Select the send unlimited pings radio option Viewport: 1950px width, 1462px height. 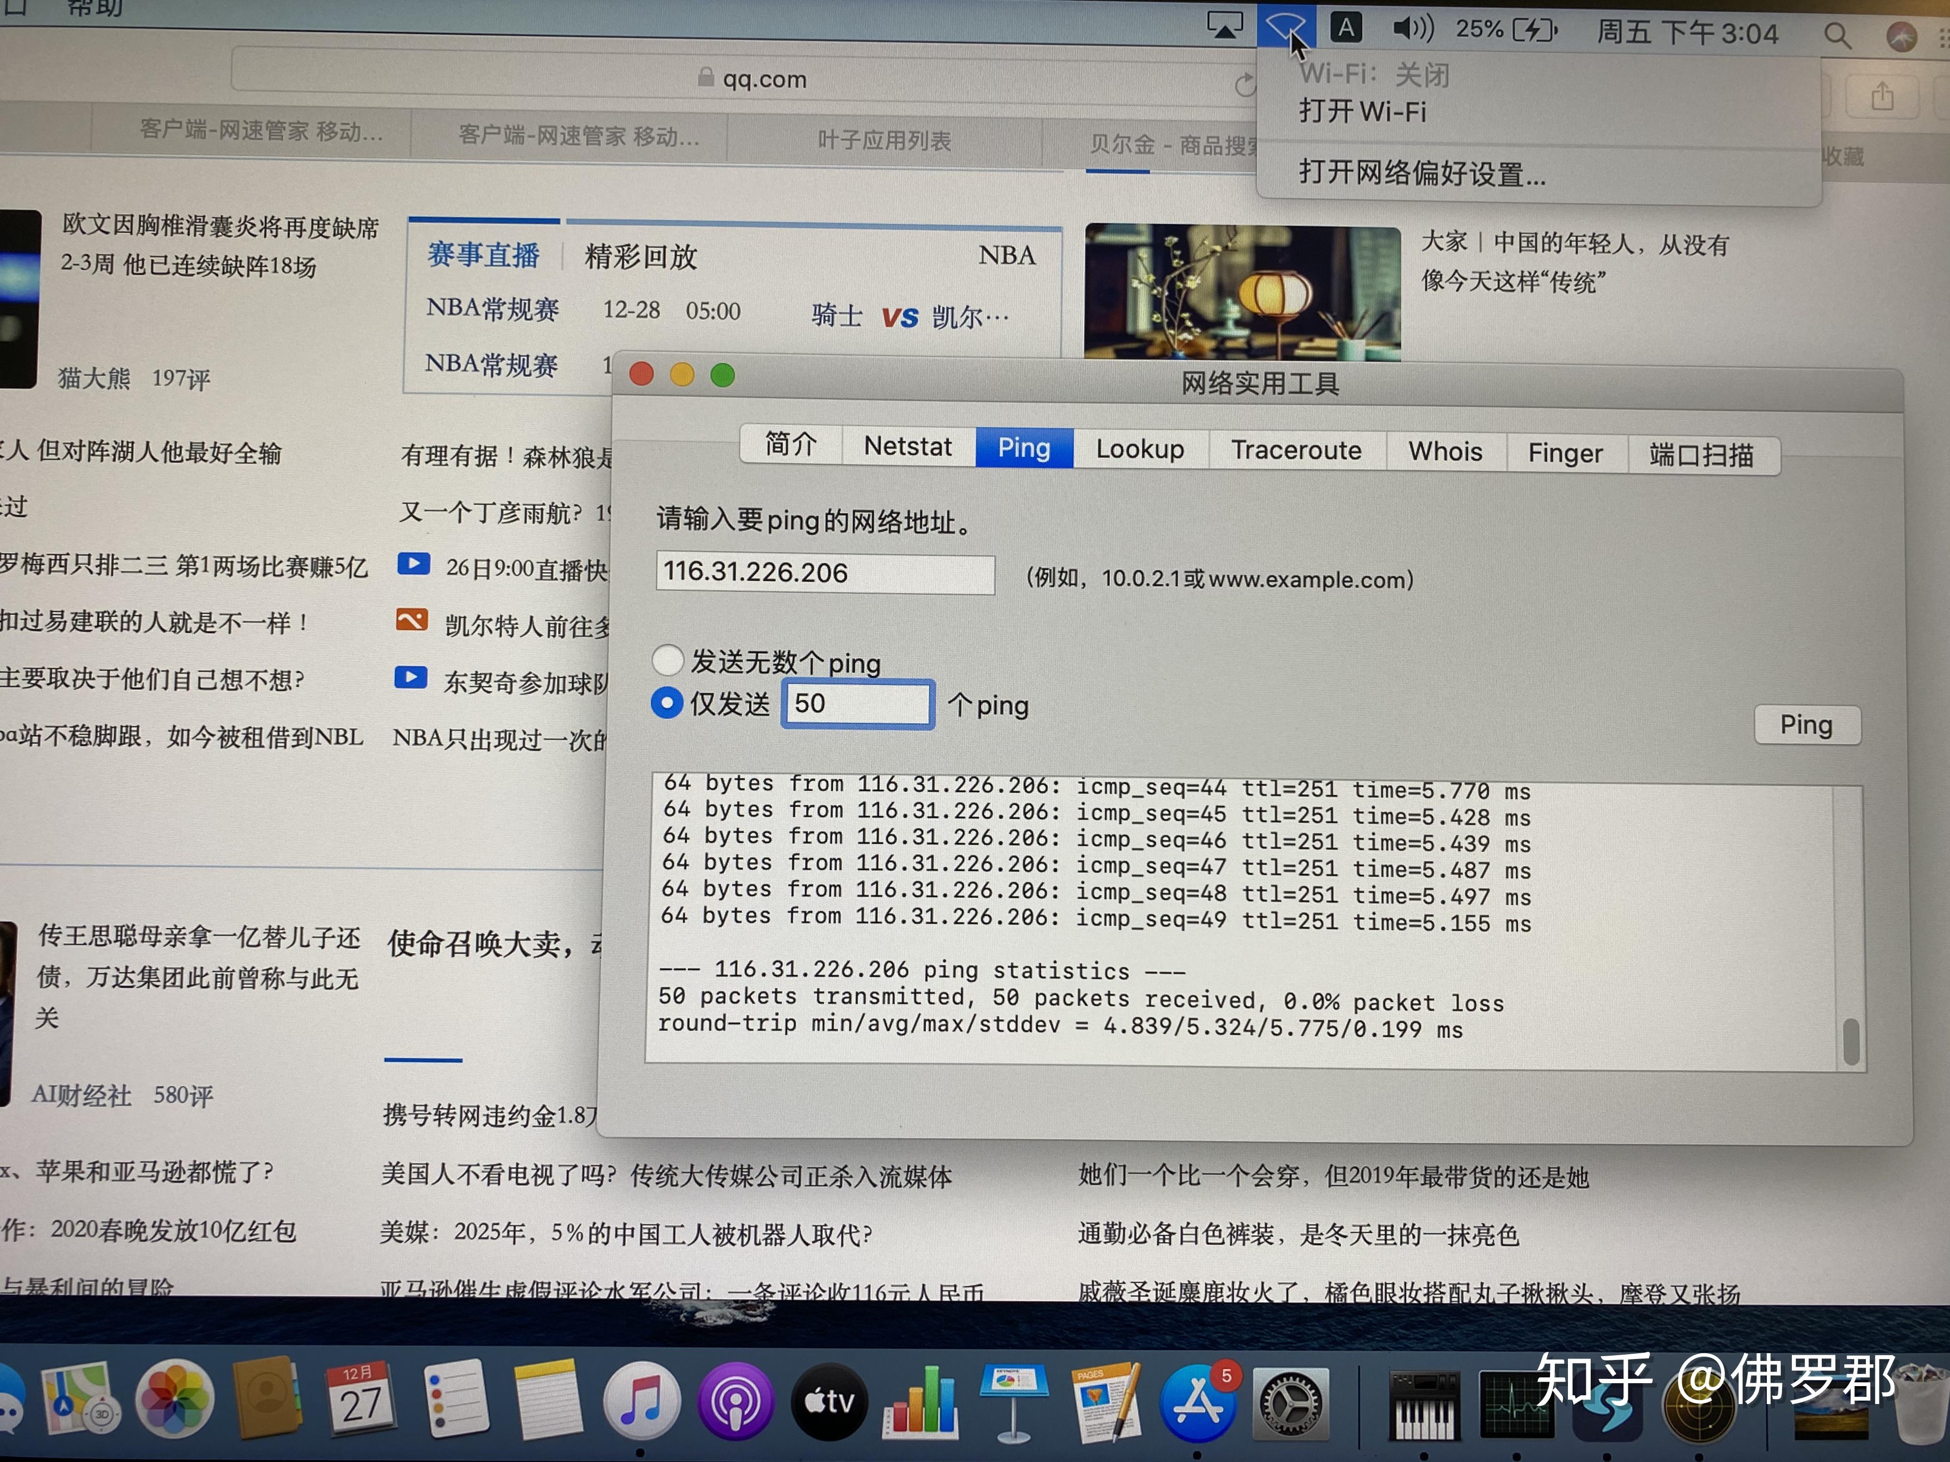(x=667, y=659)
